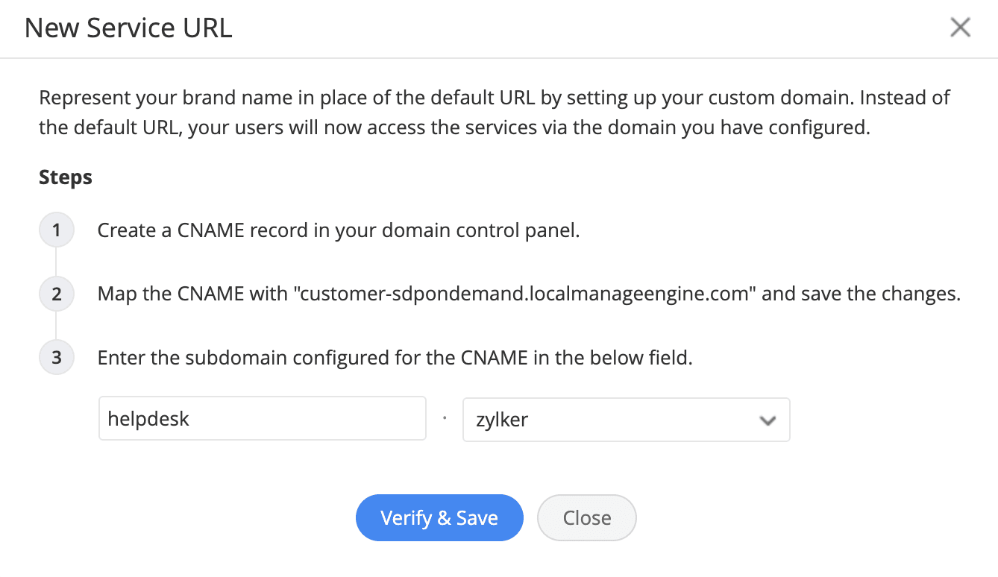Click the 'Represent your brand name' description paragraph
Viewport: 998px width, 577px height.
click(x=495, y=113)
